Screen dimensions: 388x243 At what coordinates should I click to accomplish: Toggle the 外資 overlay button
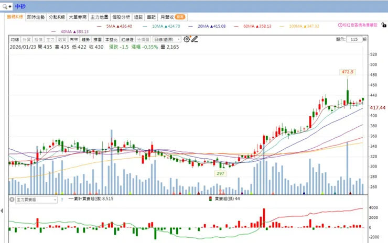click(26, 40)
